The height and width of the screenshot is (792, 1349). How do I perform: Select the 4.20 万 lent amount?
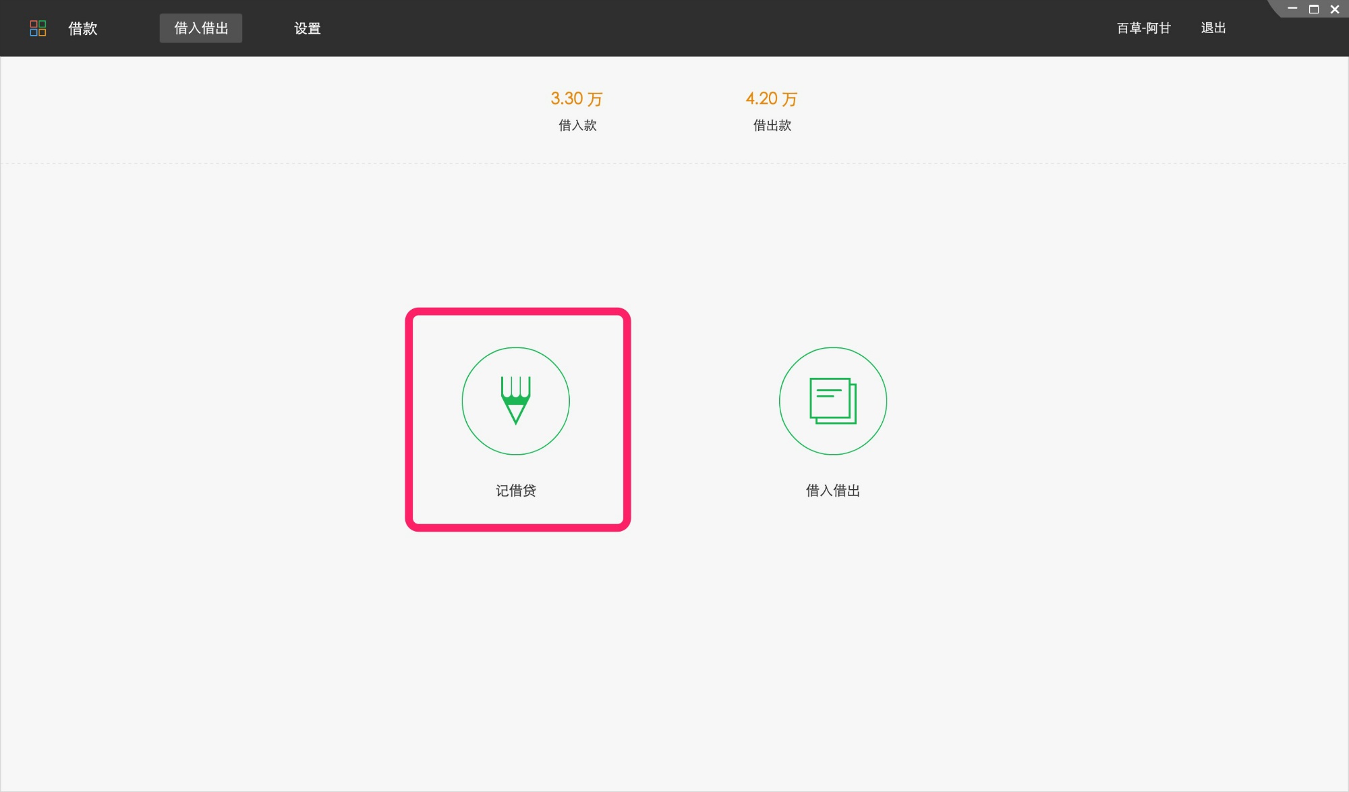[x=772, y=98]
